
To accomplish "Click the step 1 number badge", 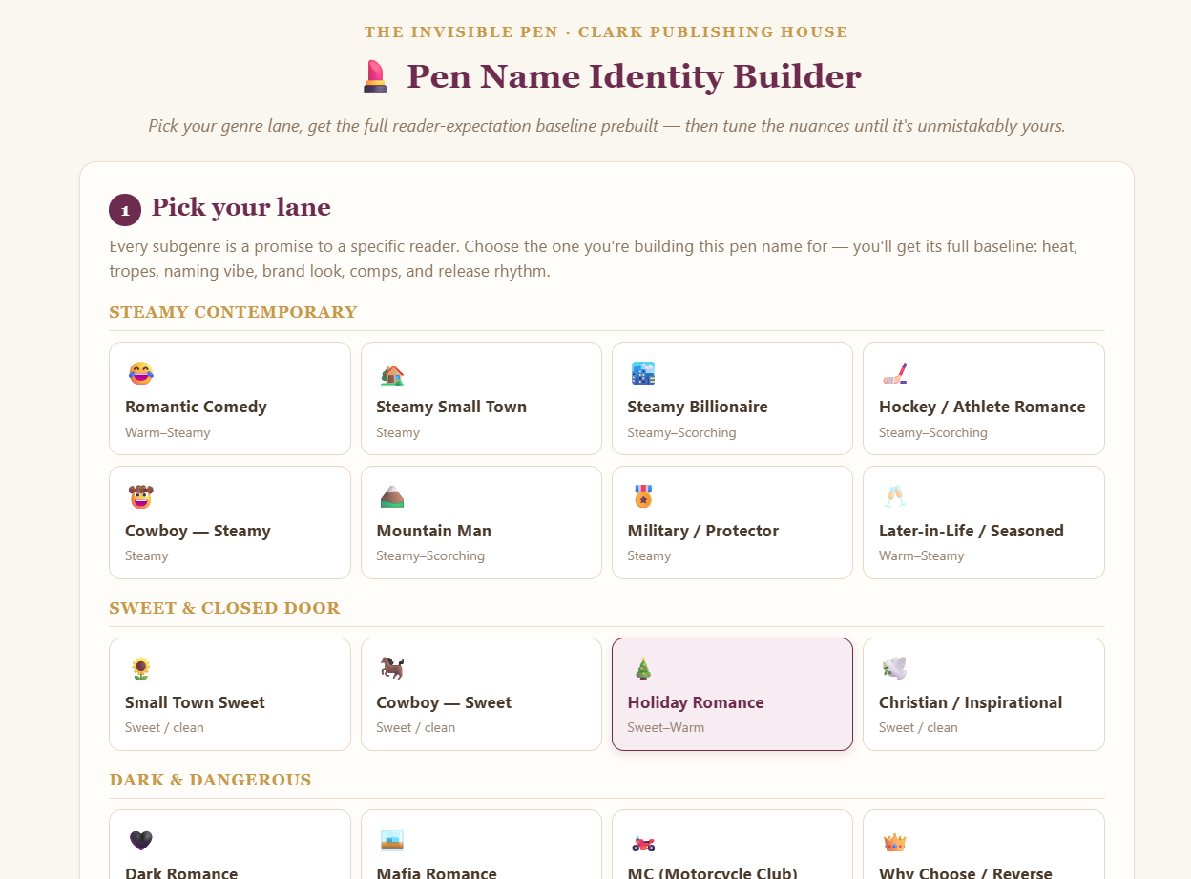I will click(125, 210).
